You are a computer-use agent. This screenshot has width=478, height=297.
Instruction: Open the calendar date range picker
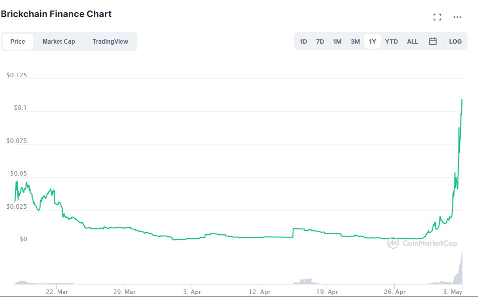coord(432,42)
